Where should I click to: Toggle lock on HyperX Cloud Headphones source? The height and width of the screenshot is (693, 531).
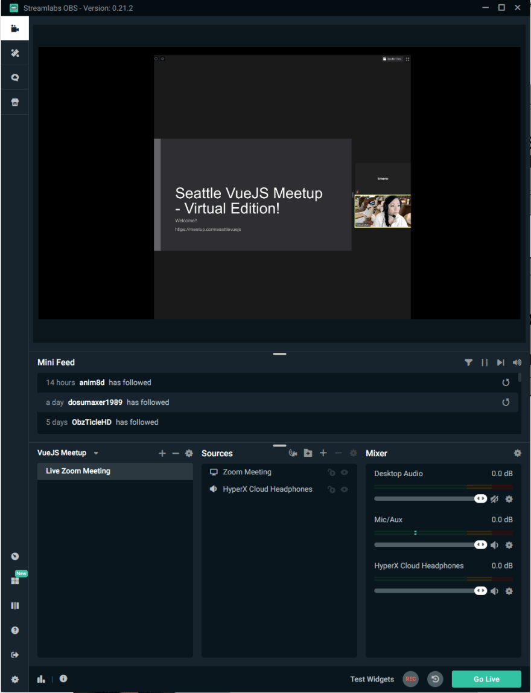point(331,489)
